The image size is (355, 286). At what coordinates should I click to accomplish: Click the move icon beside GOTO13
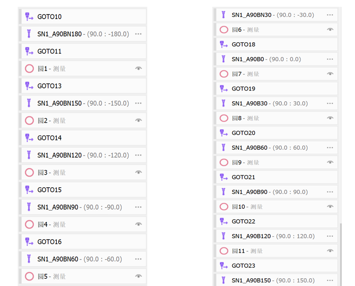tap(29, 86)
